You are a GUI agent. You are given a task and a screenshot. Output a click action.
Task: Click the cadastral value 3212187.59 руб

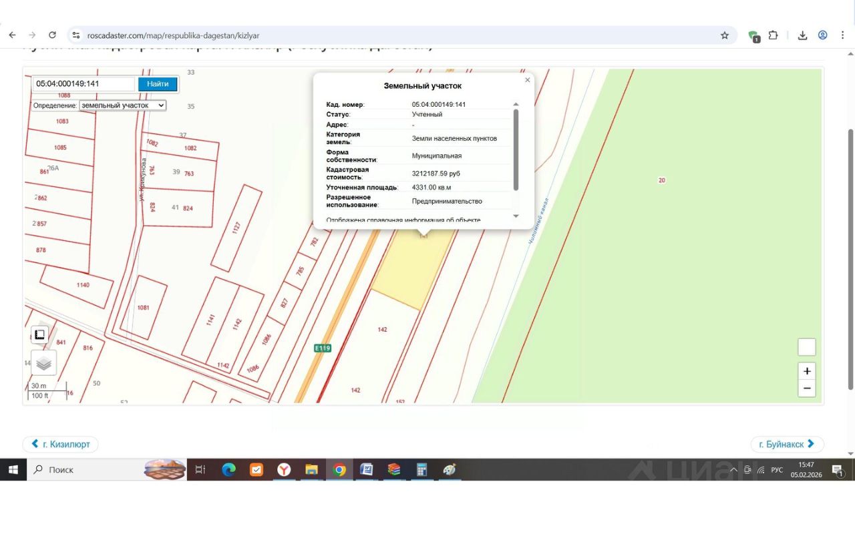(x=436, y=174)
